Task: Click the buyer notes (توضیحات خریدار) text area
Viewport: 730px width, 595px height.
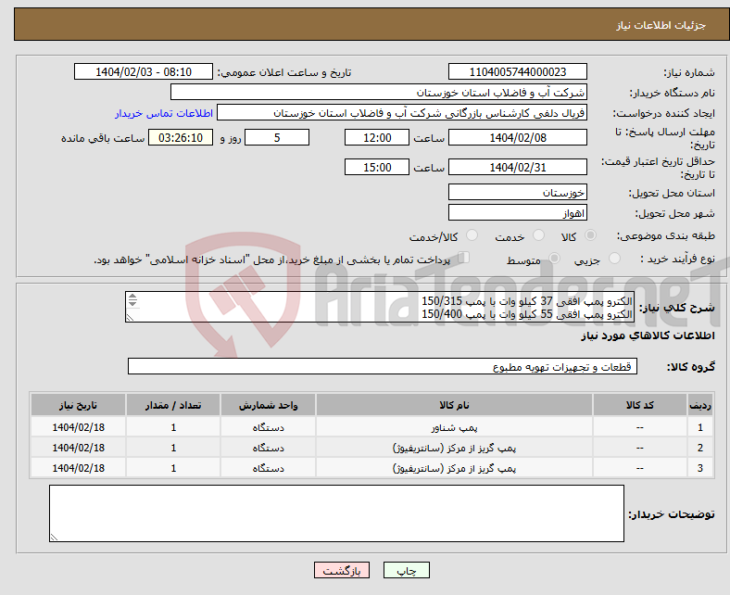Action: 336,513
